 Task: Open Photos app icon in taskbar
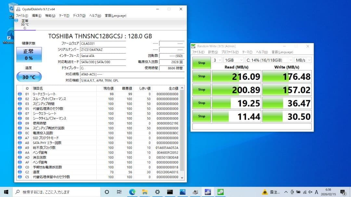coord(182,192)
